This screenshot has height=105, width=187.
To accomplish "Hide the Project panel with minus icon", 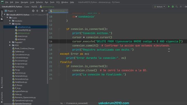I will [46, 11].
